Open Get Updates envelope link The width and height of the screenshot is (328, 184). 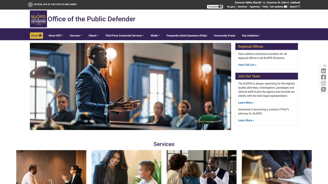[278, 7]
